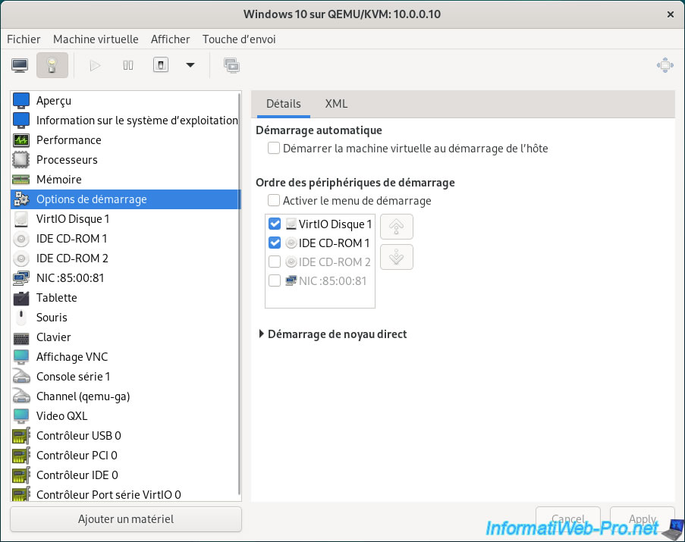Uncheck IDE CD-ROM 1 boot device
Viewport: 685px width, 542px height.
tap(275, 243)
